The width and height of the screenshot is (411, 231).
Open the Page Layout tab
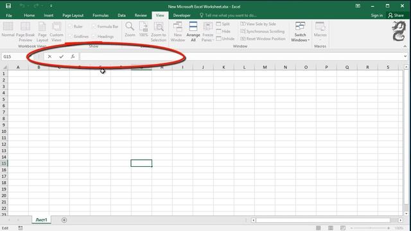(73, 15)
